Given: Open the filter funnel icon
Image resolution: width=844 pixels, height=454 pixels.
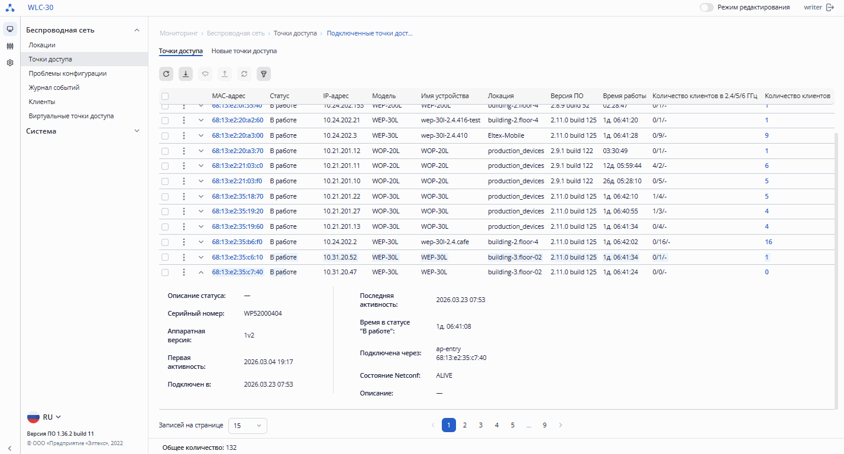Looking at the screenshot, I should coord(264,74).
